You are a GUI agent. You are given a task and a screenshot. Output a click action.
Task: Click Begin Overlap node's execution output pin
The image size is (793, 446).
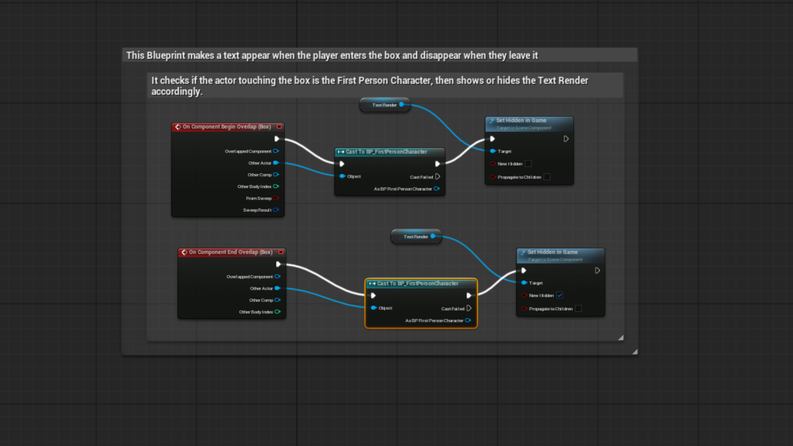(x=277, y=139)
